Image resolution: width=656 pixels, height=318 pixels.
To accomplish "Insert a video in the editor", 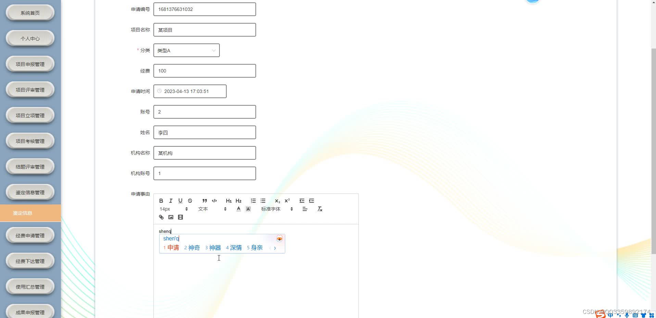I will [180, 217].
